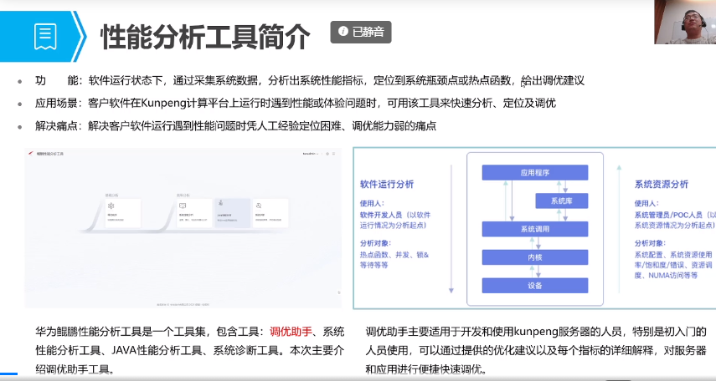Click the '高阶分析' section label in the tool screenshot
Viewport: 716px width, 381px height.
(183, 195)
